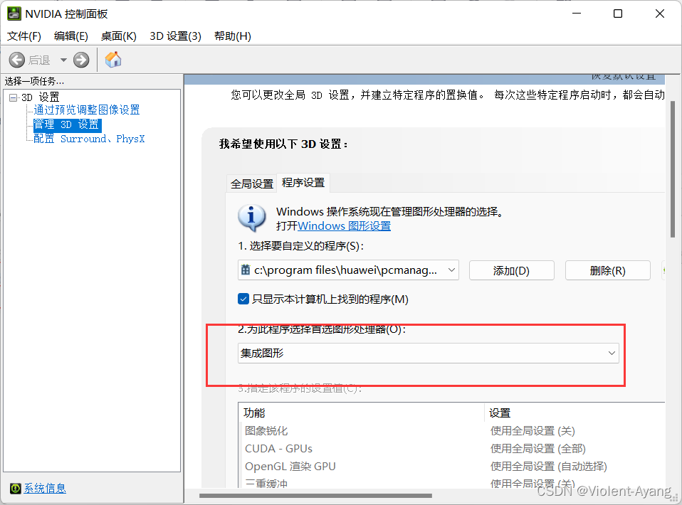Open the Windows 图形设置 link

tap(344, 226)
